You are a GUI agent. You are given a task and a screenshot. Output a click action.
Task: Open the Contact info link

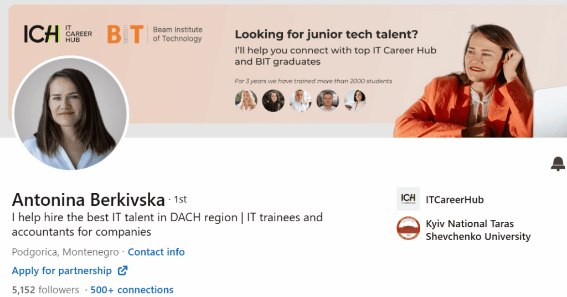coord(156,252)
